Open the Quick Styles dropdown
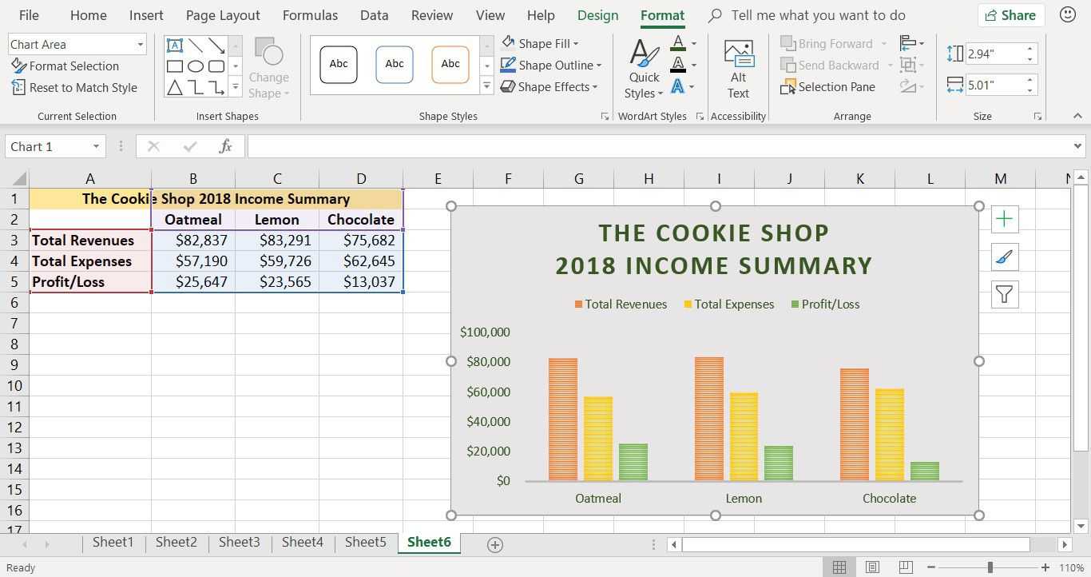1091x577 pixels. pyautogui.click(x=644, y=70)
